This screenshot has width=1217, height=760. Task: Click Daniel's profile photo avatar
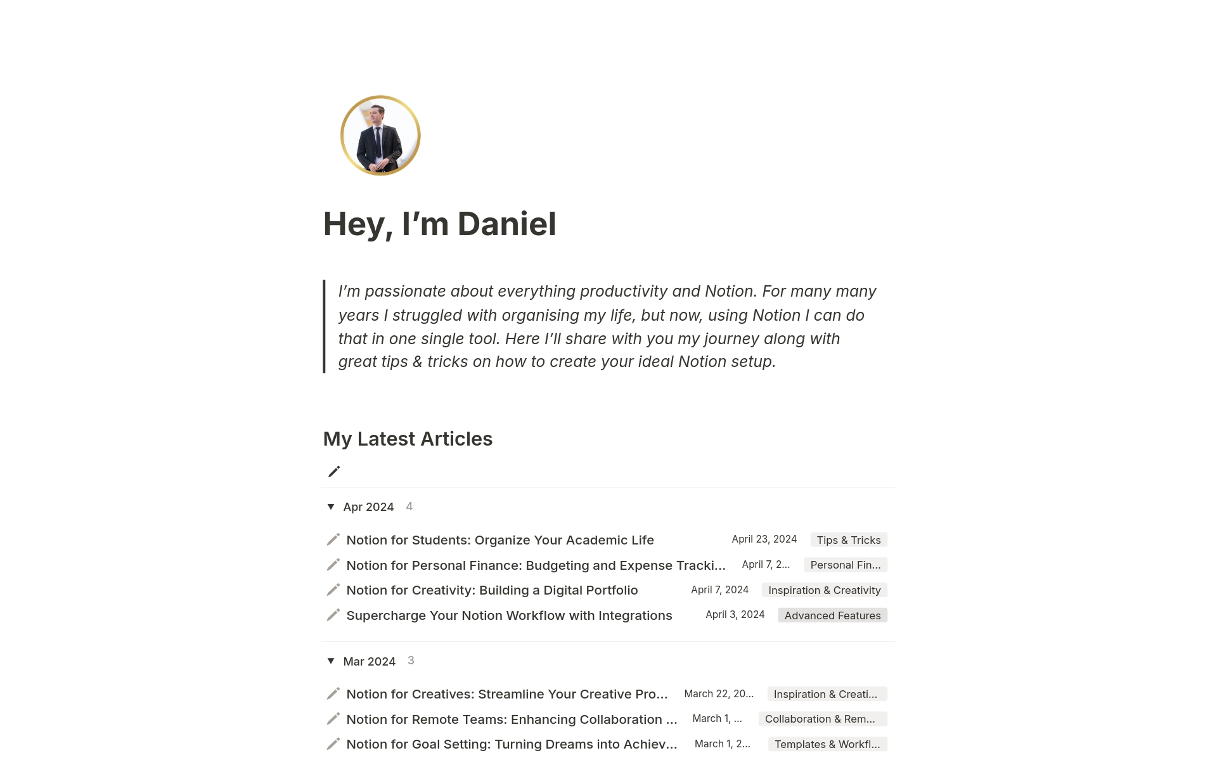380,135
